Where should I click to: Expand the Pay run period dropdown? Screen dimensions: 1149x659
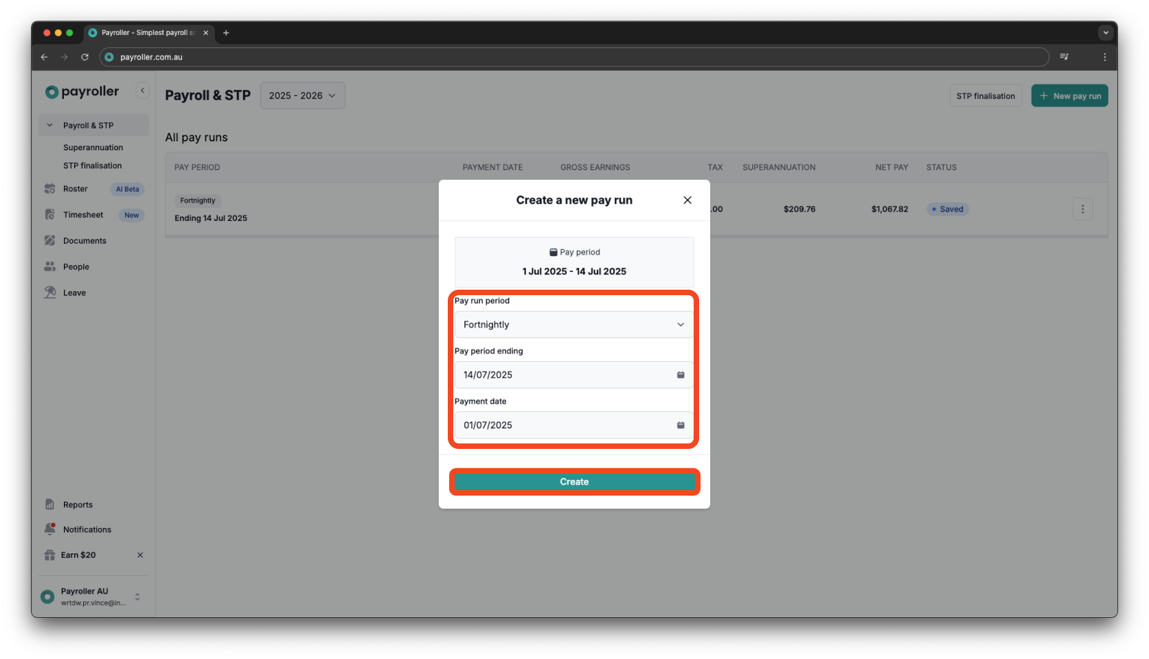tap(573, 324)
